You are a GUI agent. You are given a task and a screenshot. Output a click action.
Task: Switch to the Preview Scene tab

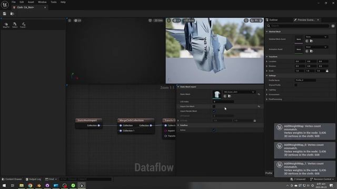coord(306,20)
